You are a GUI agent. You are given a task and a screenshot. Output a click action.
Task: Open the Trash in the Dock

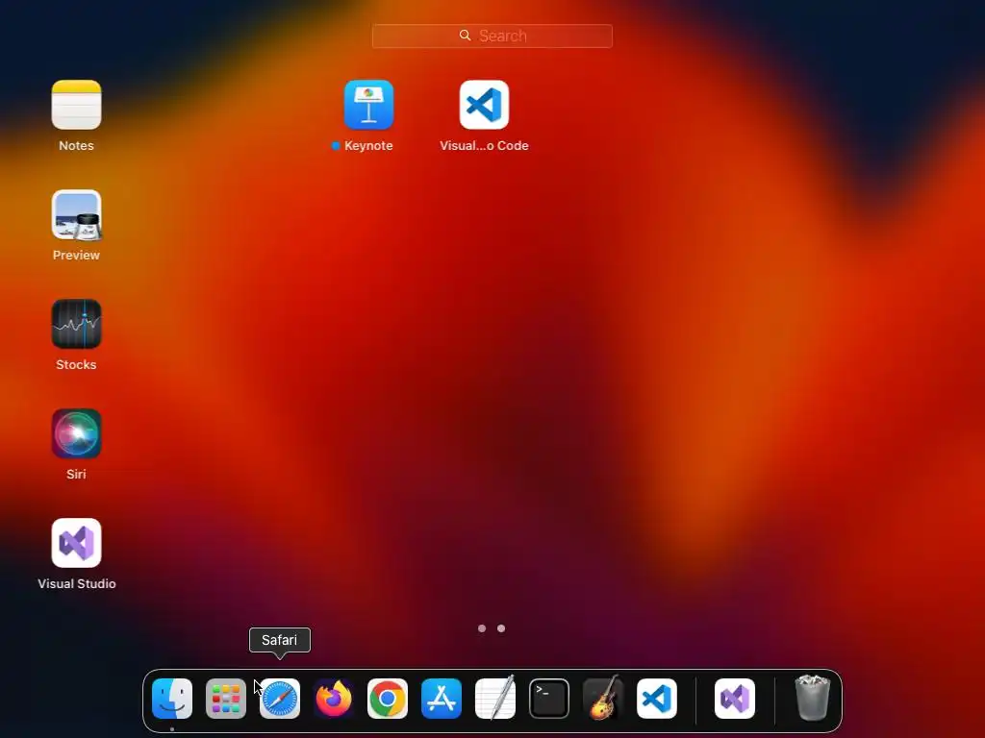(813, 698)
